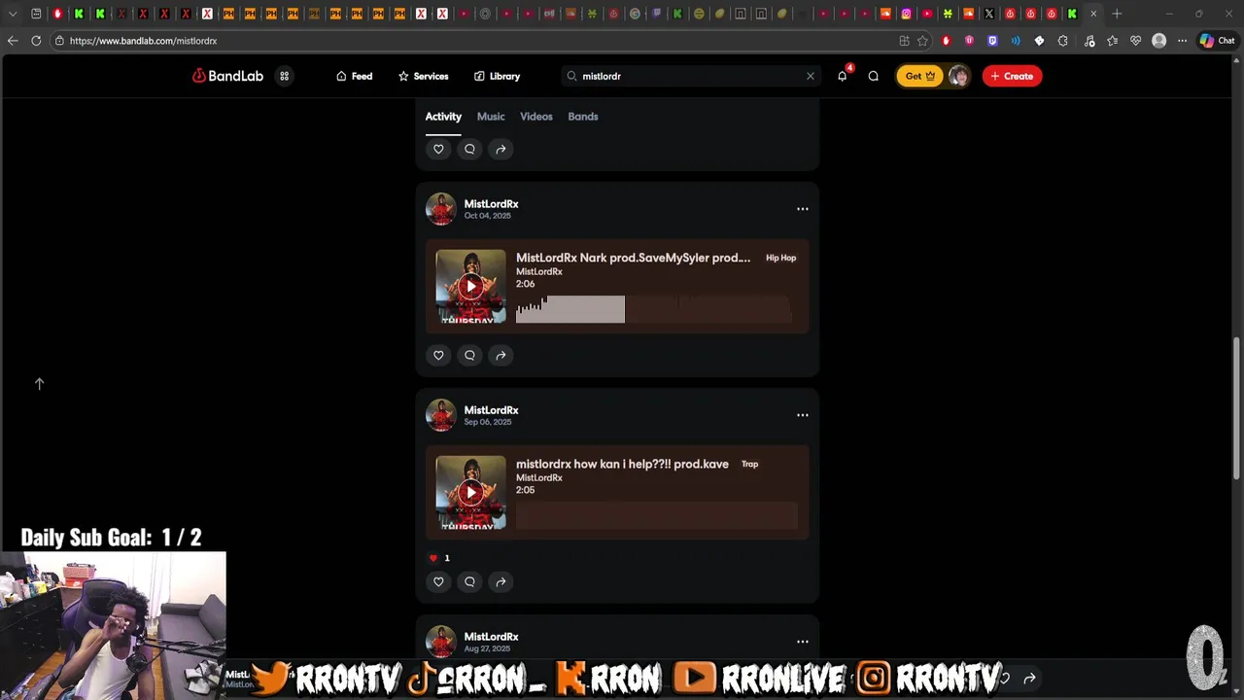Open options menu on the Sep 06 post
Screen dimensions: 1244x700
(802, 415)
